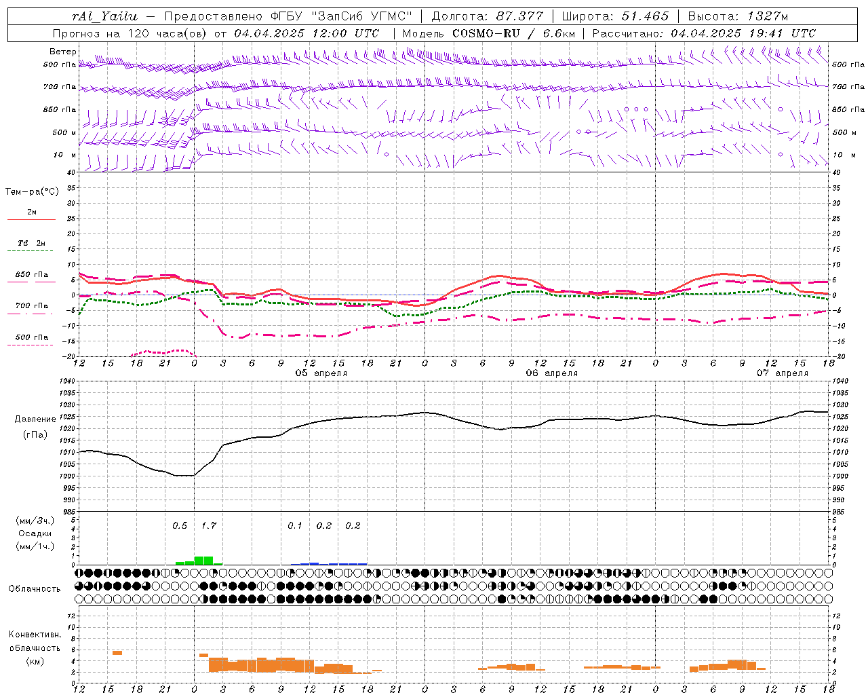The image size is (868, 695).
Task: Click right-side '850 гПа' wind level label
Action: (x=848, y=109)
